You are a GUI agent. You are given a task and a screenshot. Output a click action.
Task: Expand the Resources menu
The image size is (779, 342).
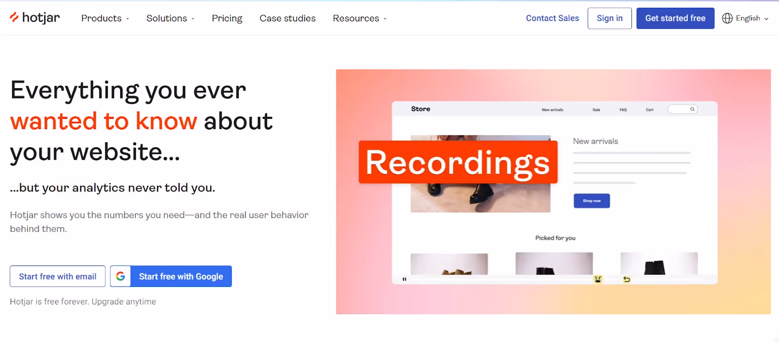[360, 19]
